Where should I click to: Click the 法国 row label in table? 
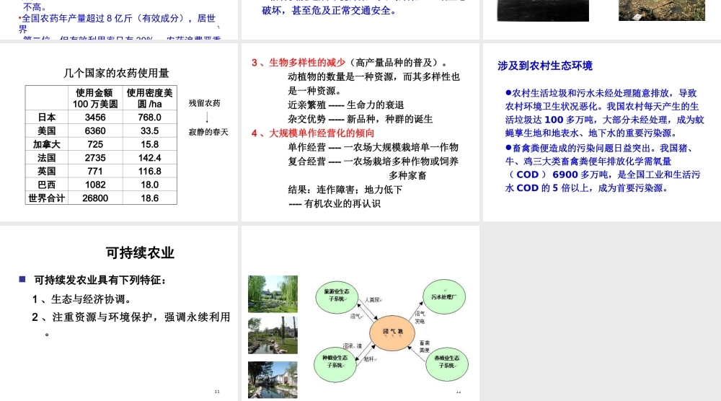click(x=47, y=158)
